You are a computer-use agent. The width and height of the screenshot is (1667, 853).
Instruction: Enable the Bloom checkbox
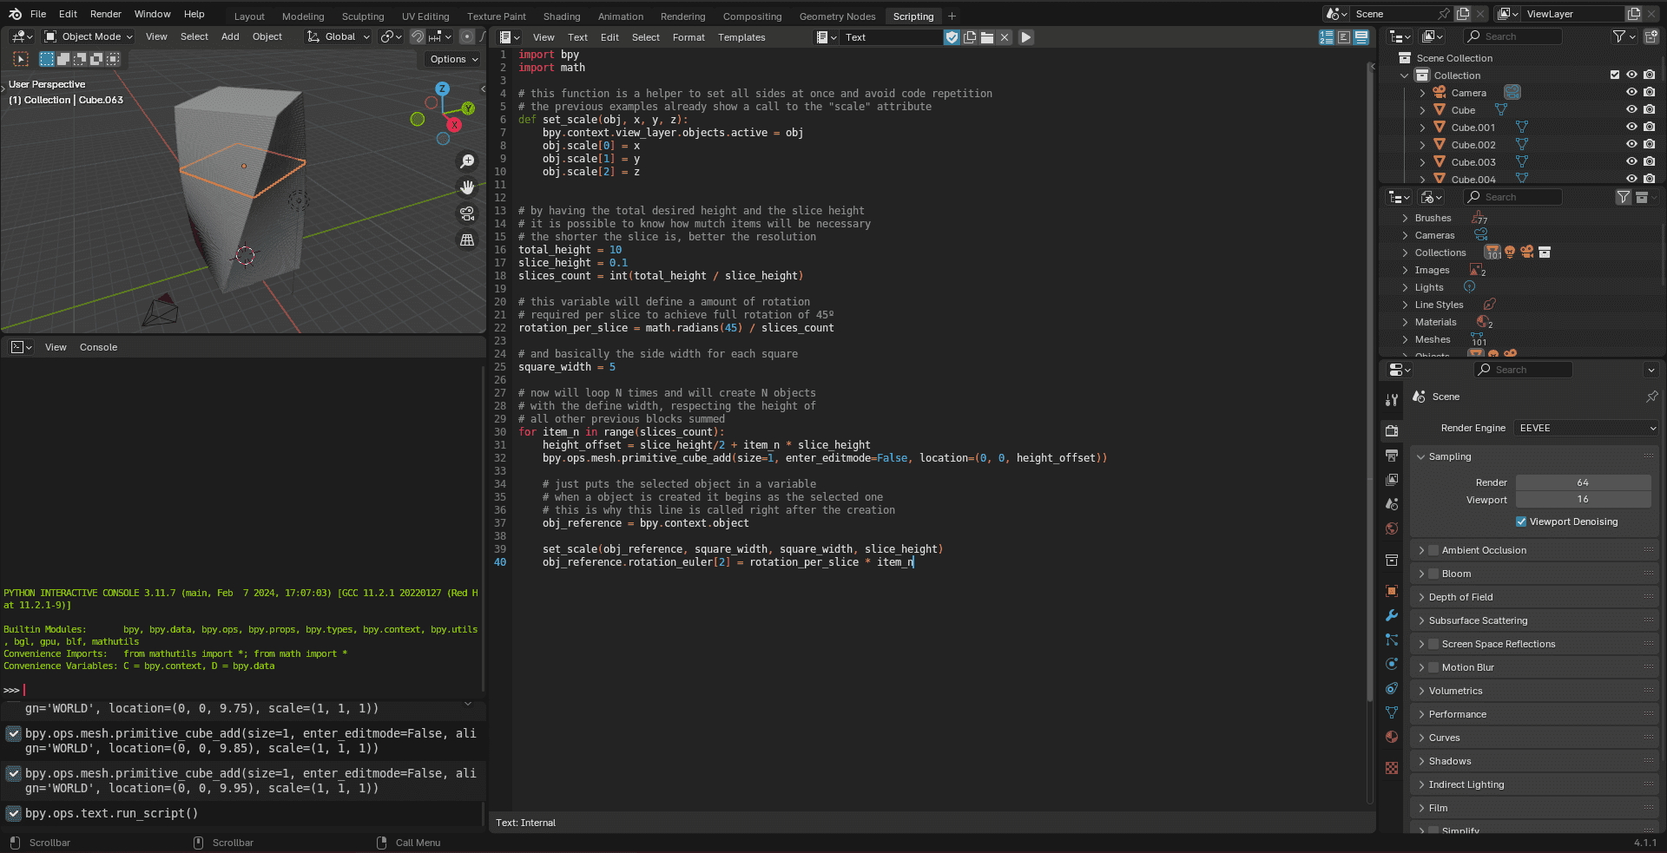tap(1433, 574)
